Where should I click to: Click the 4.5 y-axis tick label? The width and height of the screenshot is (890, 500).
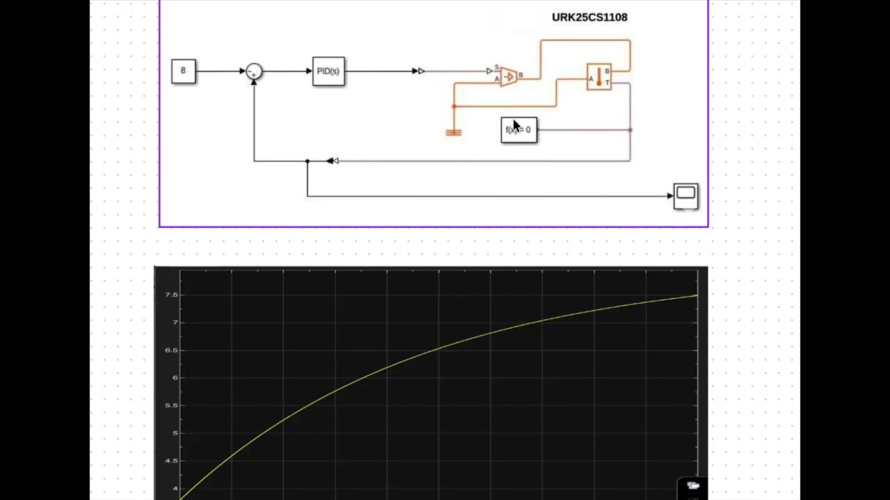[171, 461]
